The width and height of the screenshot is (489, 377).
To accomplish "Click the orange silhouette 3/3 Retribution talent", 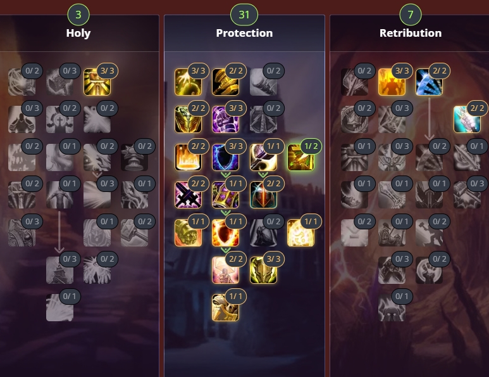I will tap(392, 82).
